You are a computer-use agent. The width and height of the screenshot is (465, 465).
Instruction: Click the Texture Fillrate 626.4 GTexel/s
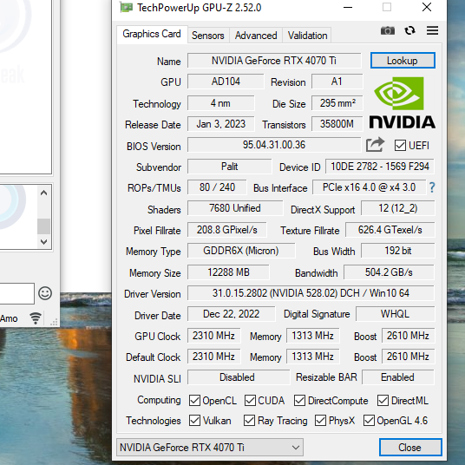click(x=390, y=230)
